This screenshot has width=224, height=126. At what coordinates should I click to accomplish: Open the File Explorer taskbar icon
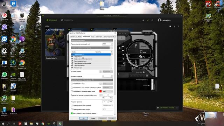point(31,124)
